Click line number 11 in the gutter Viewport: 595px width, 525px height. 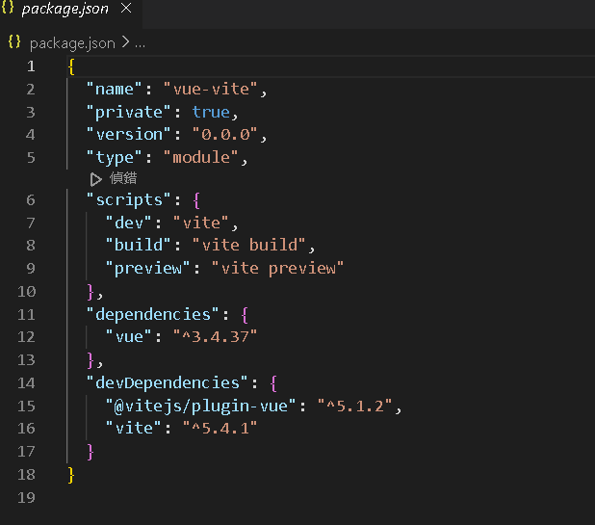tap(27, 315)
